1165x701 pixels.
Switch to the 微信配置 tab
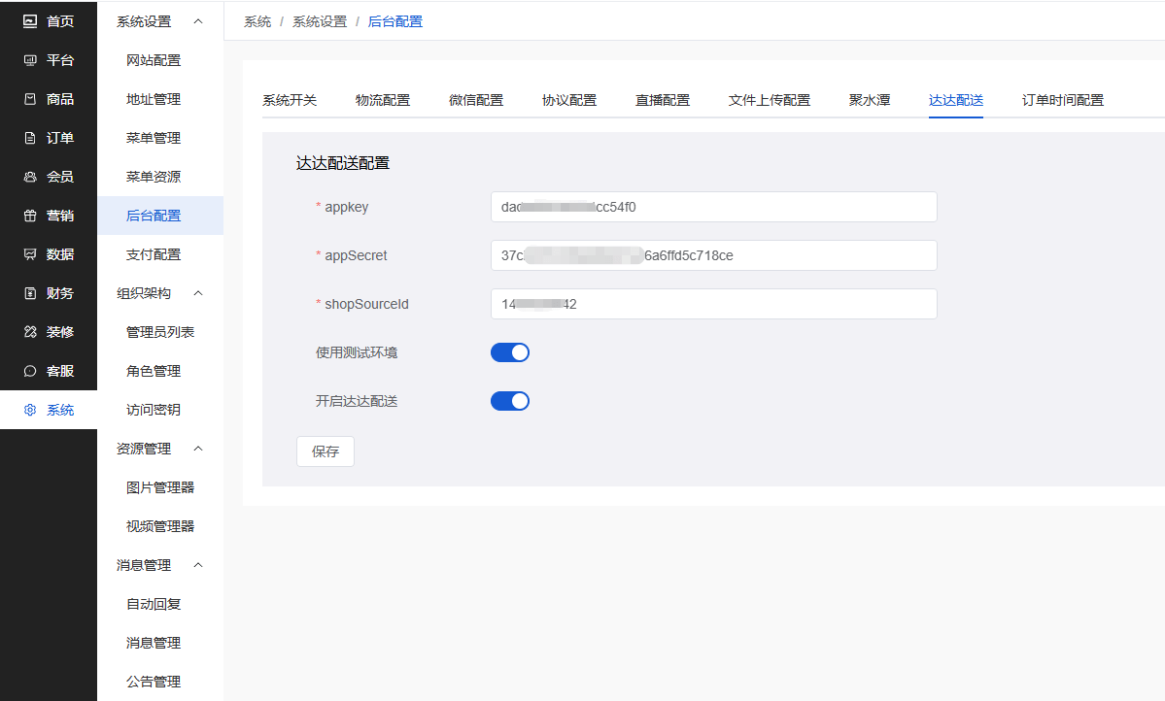[x=476, y=100]
